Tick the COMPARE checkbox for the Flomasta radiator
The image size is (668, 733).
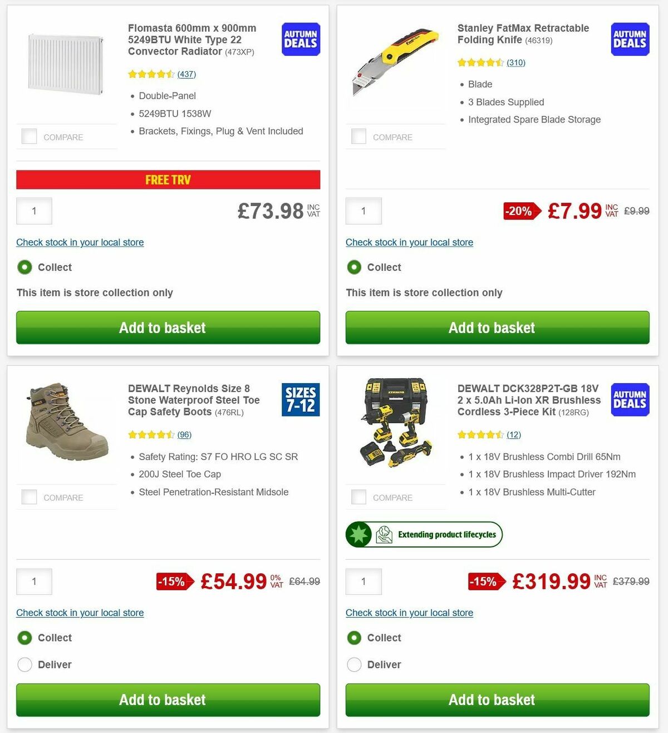click(x=29, y=136)
